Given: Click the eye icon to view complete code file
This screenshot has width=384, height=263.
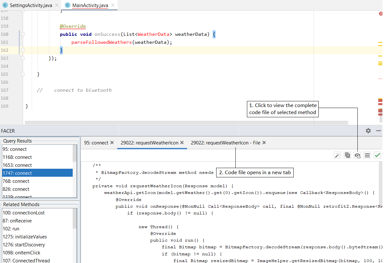Looking at the screenshot, I should tap(357, 155).
